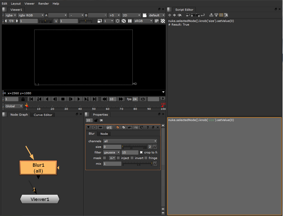This screenshot has width=283, height=216.
Task: Jump to next keyframe
Action: tap(86, 99)
